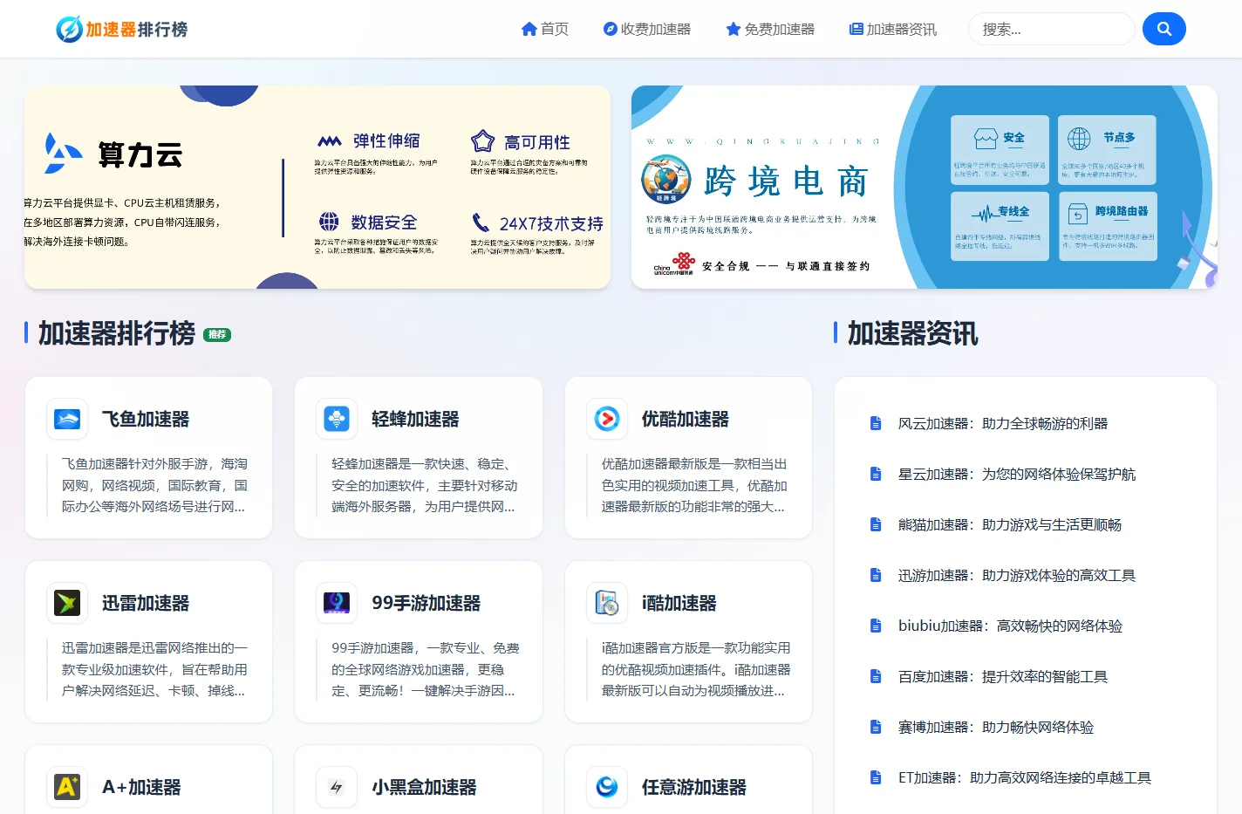Click the 99手游加速器 app icon
This screenshot has width=1242, height=814.
tap(337, 603)
